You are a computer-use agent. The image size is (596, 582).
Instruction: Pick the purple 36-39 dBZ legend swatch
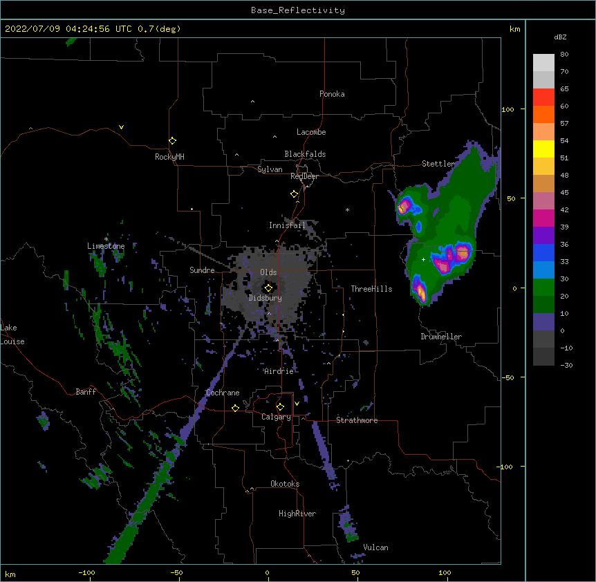543,235
